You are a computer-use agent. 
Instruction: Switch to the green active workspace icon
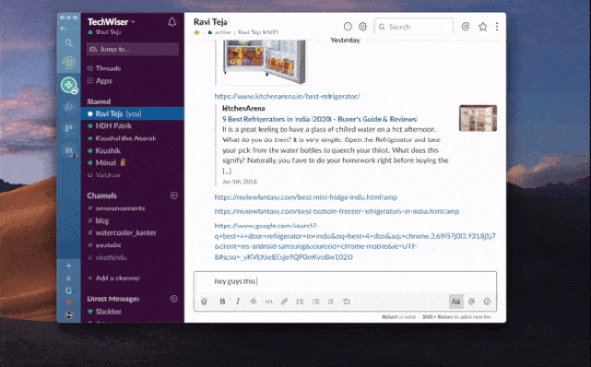[x=69, y=85]
